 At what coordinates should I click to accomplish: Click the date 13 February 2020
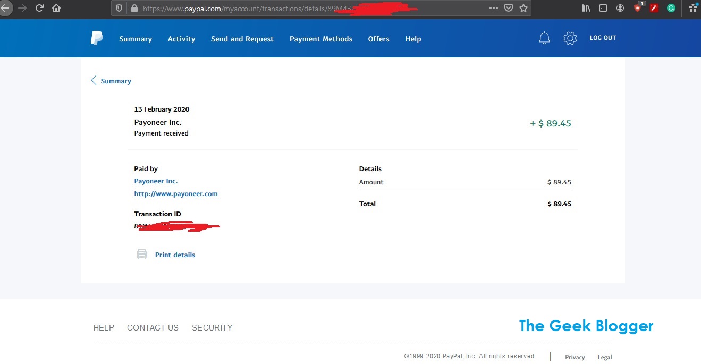pos(162,109)
